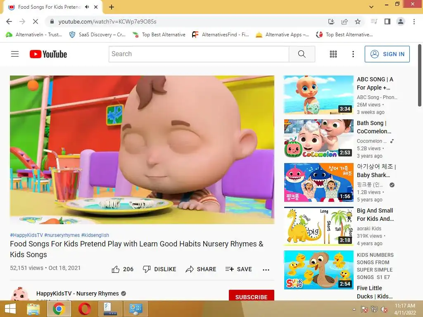Click SHARE under the video

click(x=201, y=269)
